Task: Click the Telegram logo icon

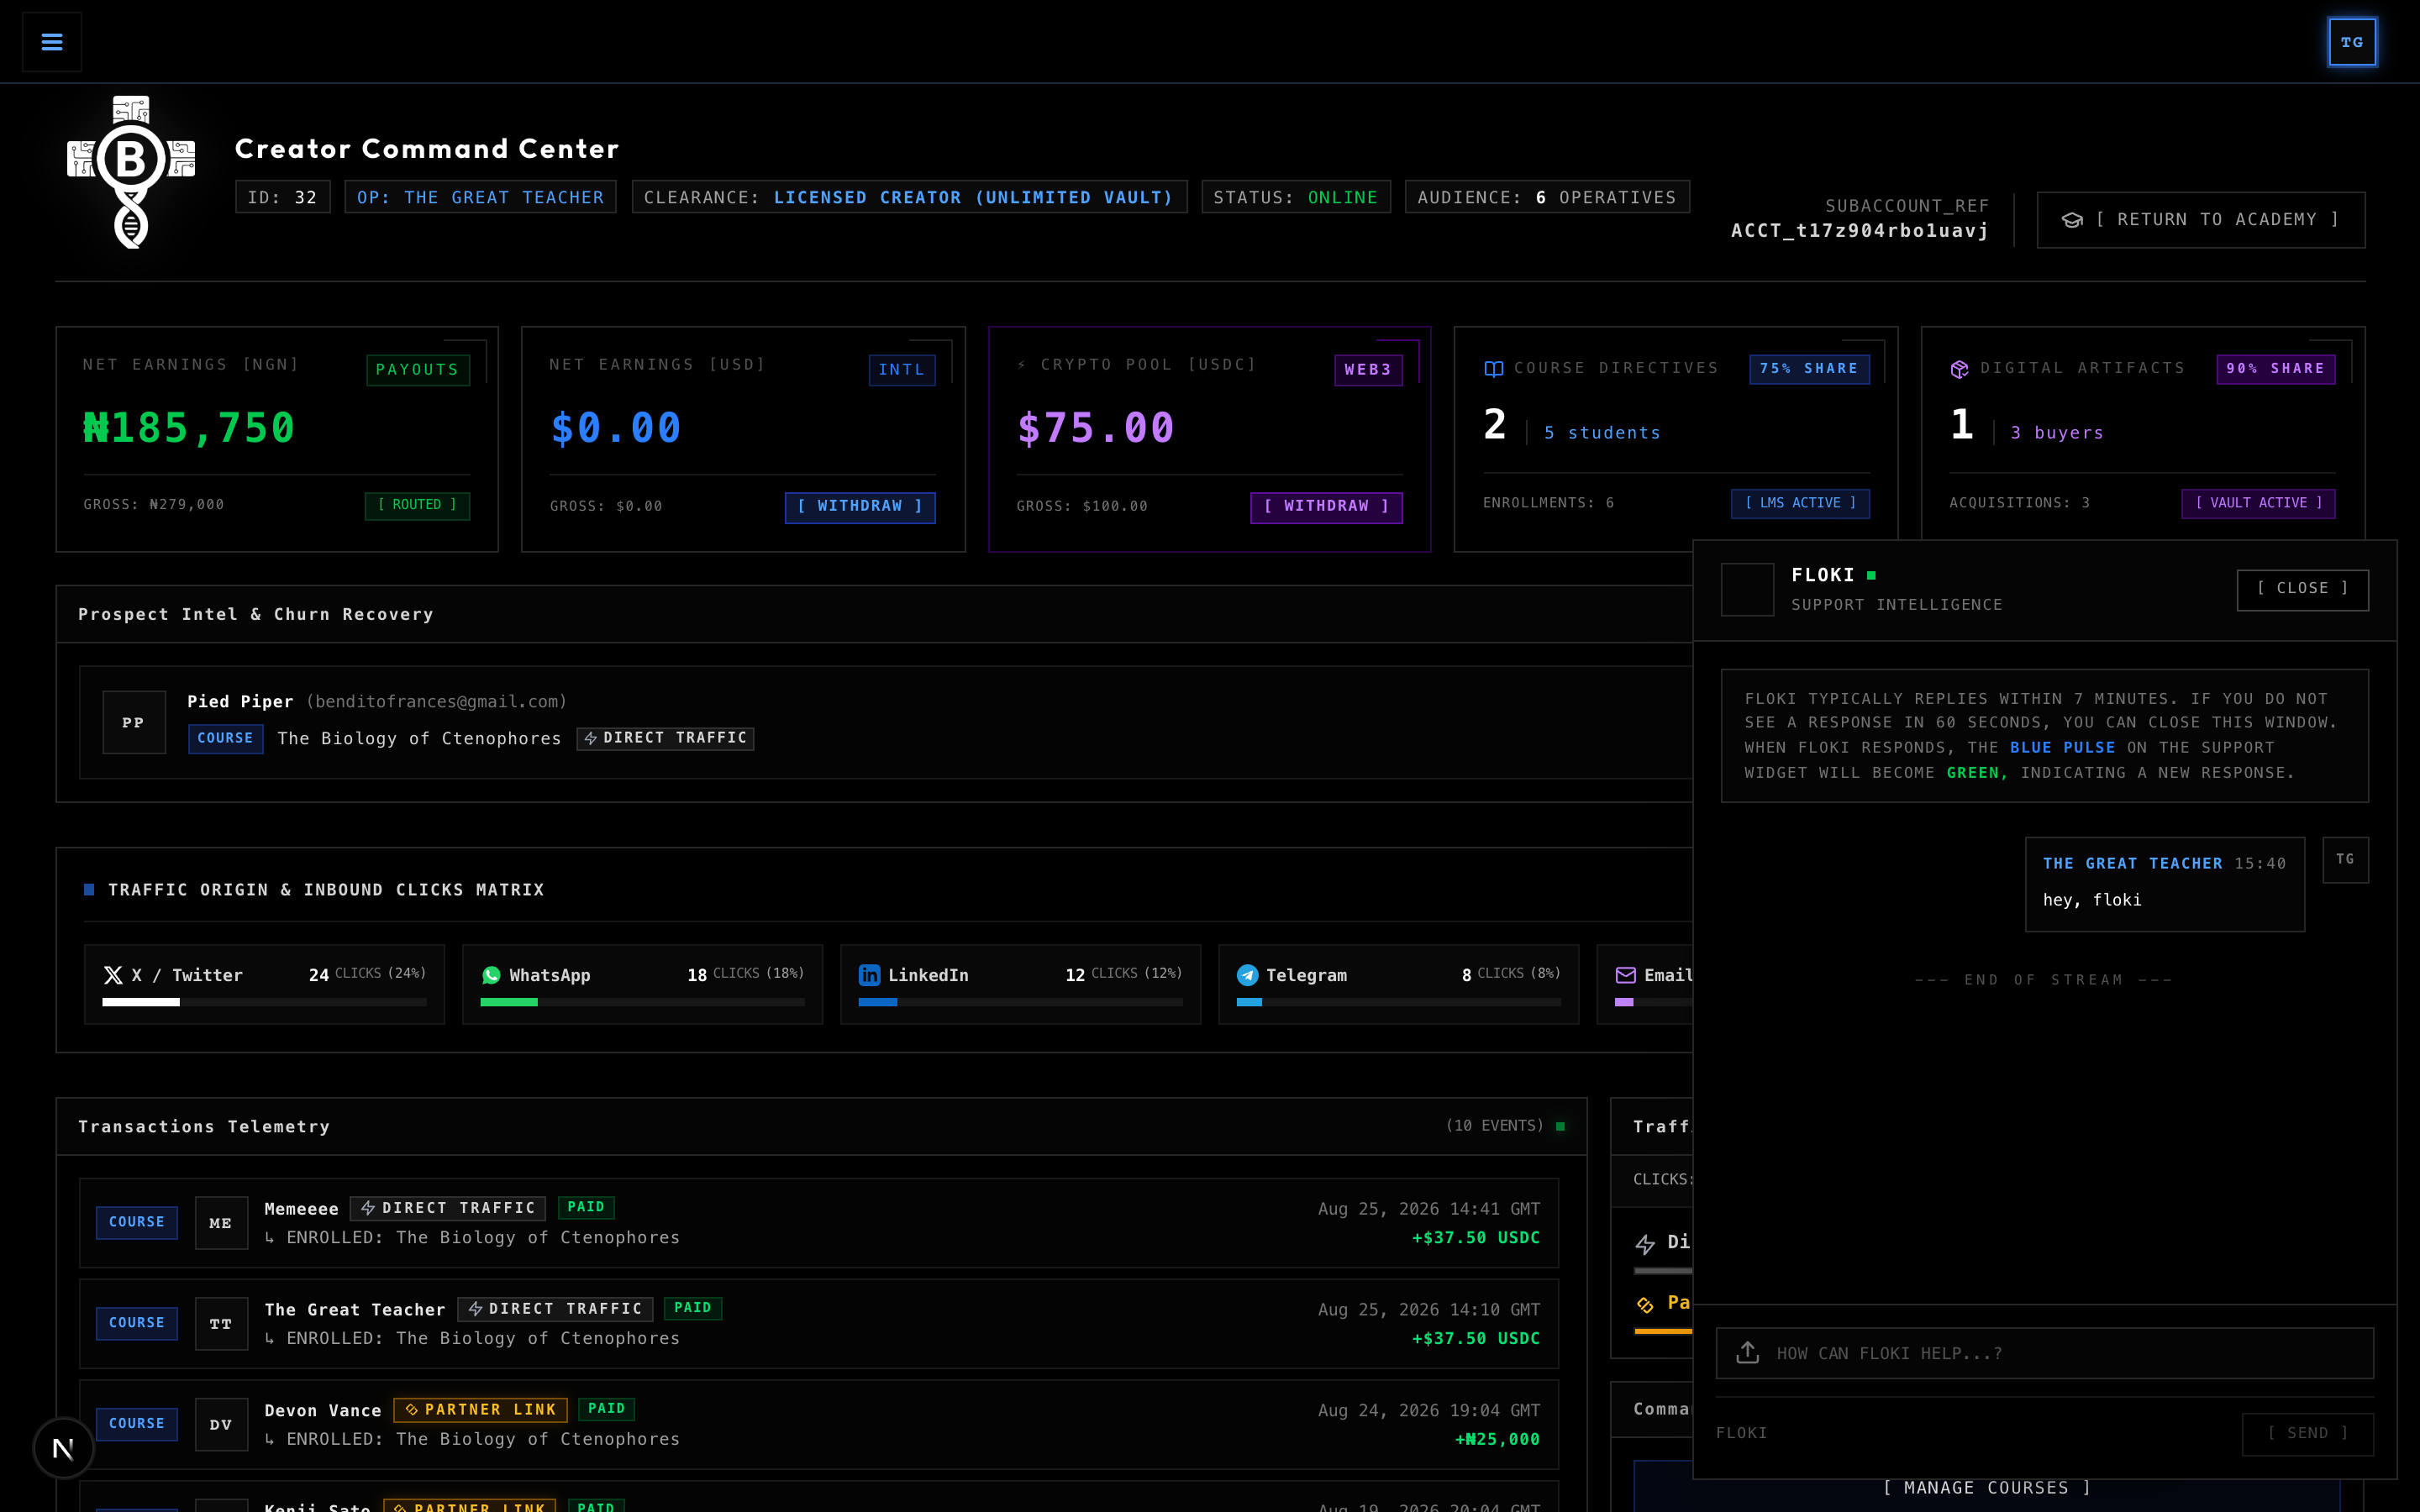Action: pos(1247,975)
